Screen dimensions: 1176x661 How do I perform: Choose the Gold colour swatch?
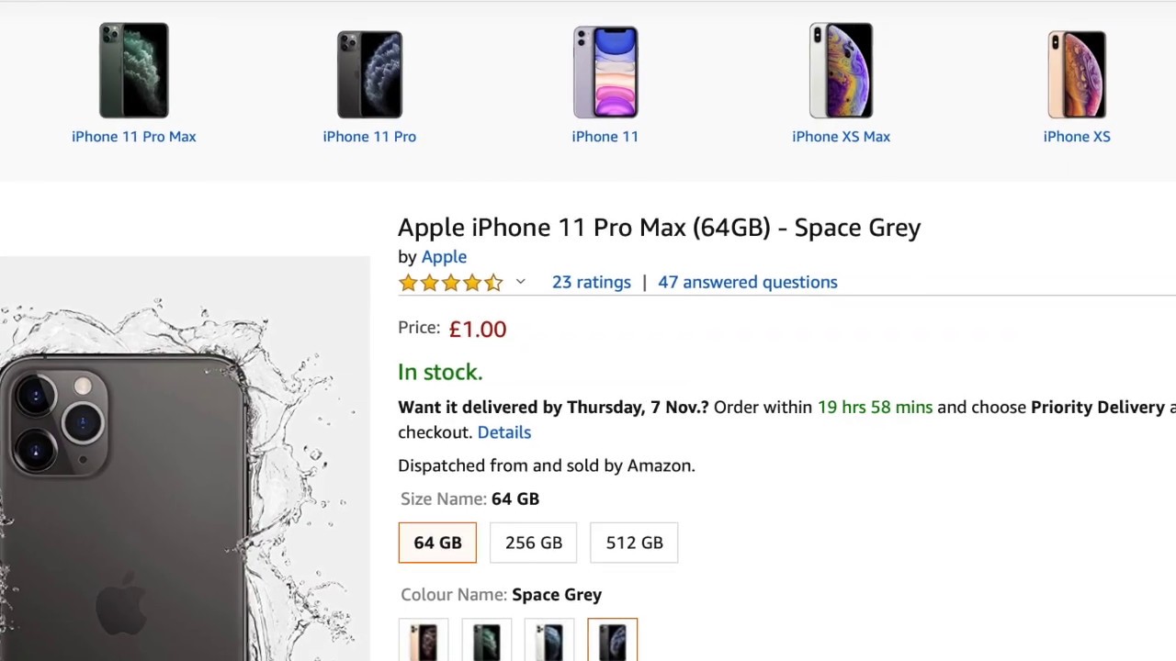click(424, 641)
